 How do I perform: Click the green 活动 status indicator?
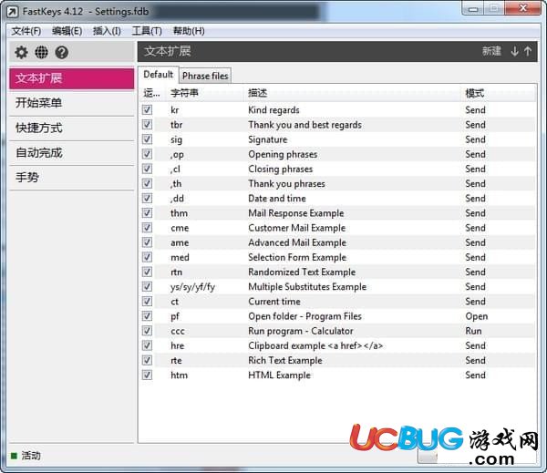(14, 456)
